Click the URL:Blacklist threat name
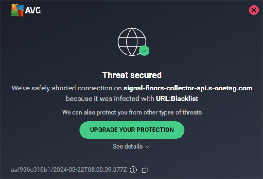Image resolution: width=263 pixels, height=179 pixels. pyautogui.click(x=177, y=98)
